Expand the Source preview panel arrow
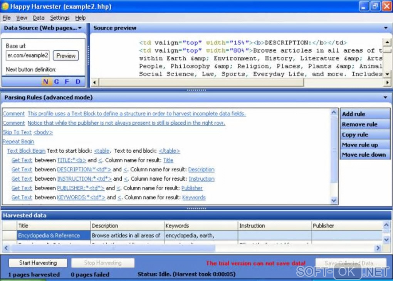The height and width of the screenshot is (281, 393). [386, 28]
